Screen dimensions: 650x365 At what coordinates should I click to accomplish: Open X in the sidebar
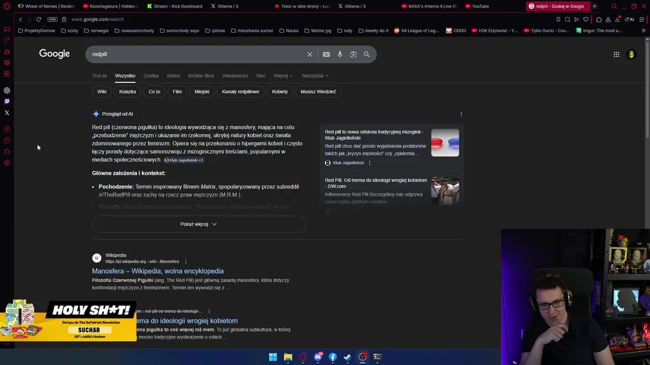point(7,113)
